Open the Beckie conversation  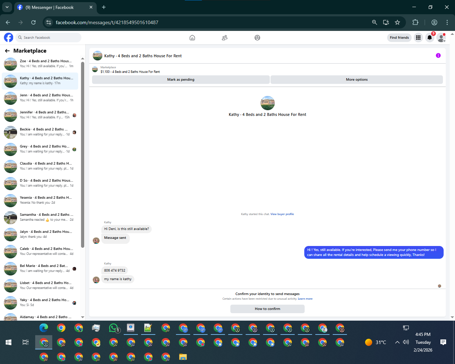coord(40,132)
